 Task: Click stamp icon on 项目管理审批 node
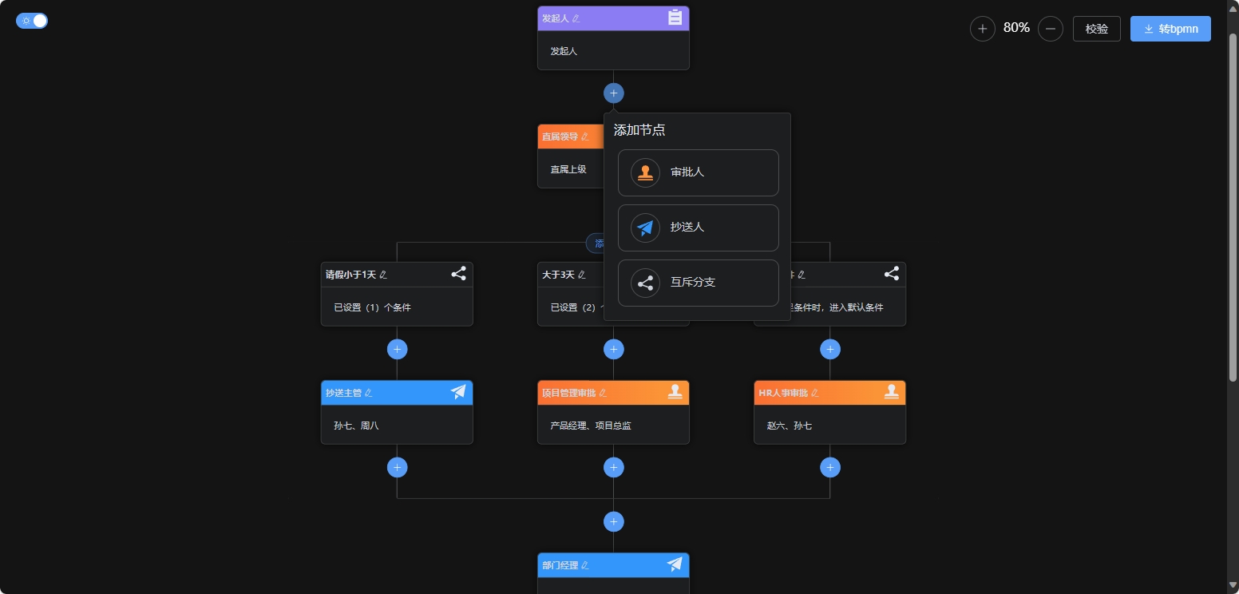pyautogui.click(x=675, y=392)
